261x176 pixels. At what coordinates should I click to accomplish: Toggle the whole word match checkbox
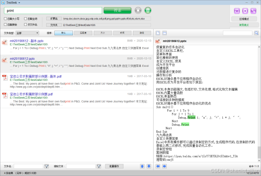(x=25, y=19)
